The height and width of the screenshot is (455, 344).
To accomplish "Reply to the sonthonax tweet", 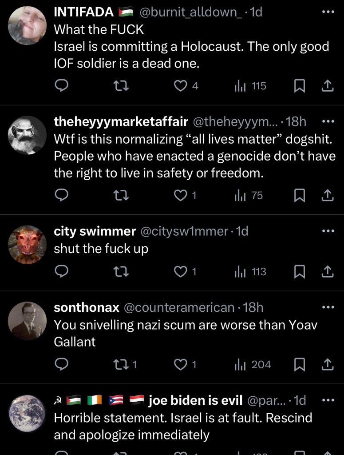I will [x=60, y=365].
